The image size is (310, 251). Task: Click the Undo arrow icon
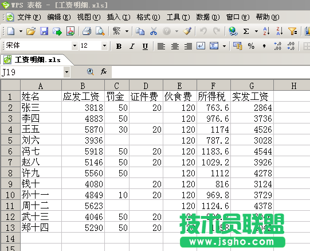(x=203, y=31)
